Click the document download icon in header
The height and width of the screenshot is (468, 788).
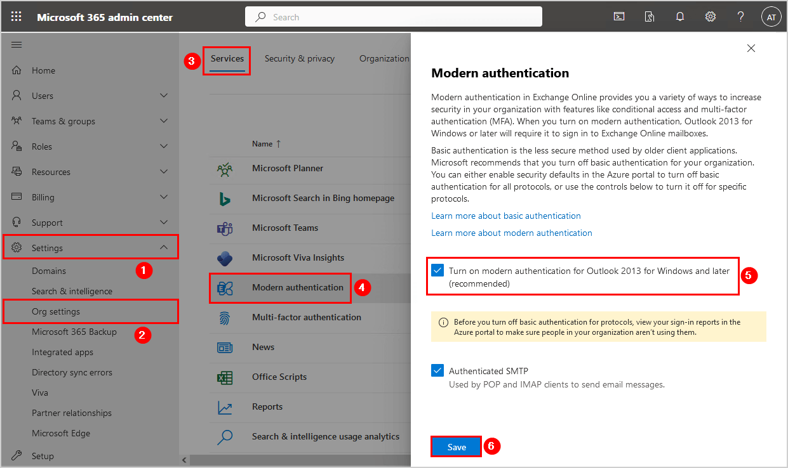click(x=650, y=17)
